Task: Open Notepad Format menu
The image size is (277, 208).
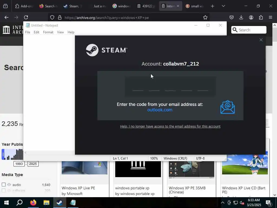Action: (x=48, y=32)
